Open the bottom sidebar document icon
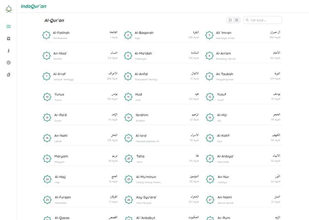Screen dimensions: 309x220 (x=9, y=74)
